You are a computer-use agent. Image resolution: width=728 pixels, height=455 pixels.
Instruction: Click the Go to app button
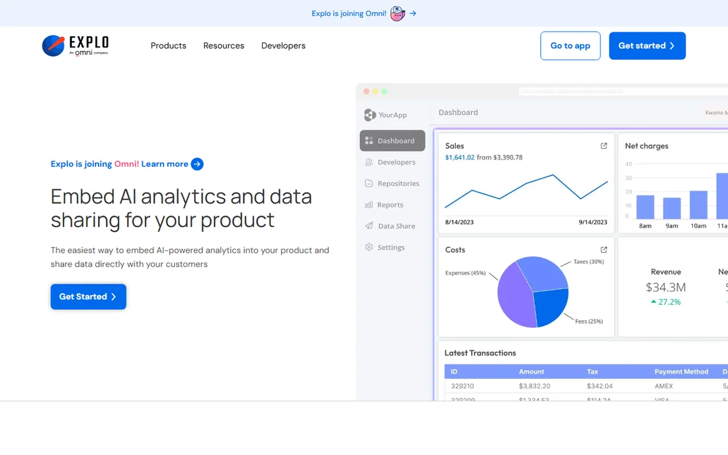pos(570,46)
